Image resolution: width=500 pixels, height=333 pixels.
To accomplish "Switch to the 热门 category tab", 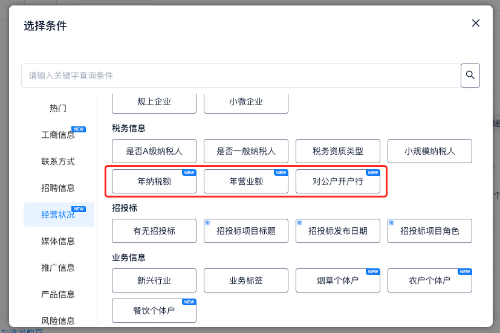I will [58, 108].
